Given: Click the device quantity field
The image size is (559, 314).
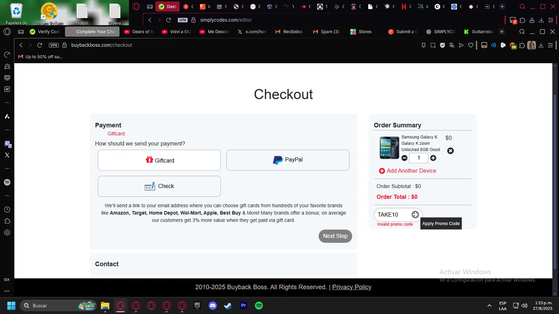Looking at the screenshot, I should pos(419,158).
